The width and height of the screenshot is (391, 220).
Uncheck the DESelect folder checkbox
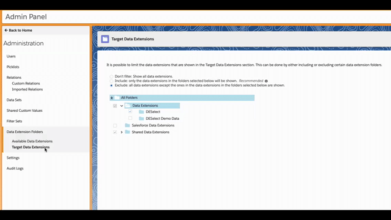(130, 111)
